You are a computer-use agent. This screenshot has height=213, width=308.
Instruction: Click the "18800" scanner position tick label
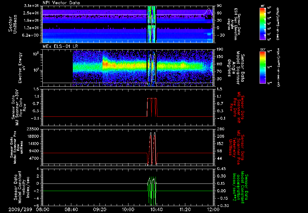(32, 136)
